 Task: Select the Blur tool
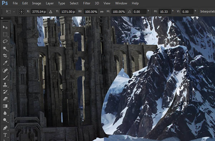click(x=5, y=113)
